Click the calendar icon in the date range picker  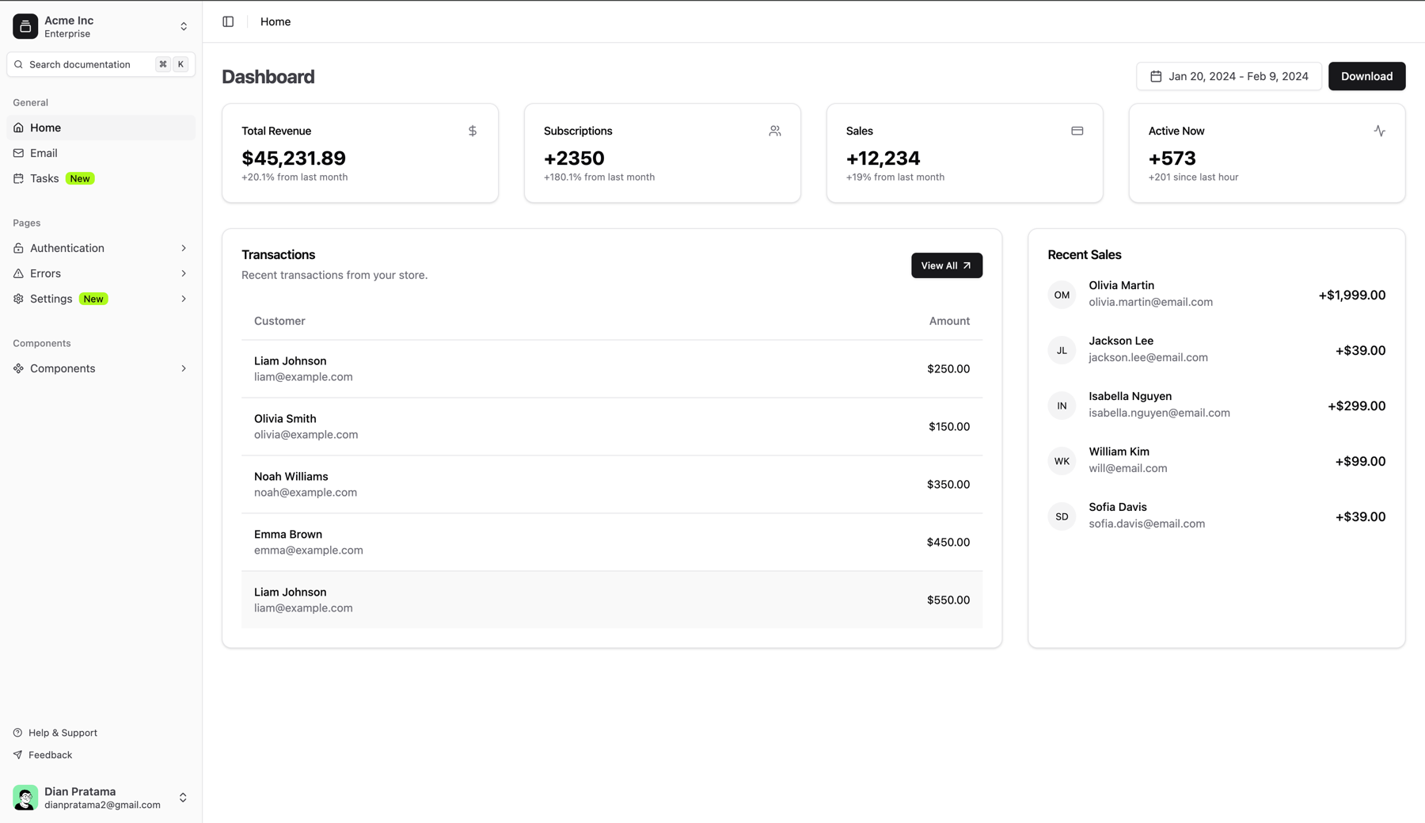point(1157,76)
